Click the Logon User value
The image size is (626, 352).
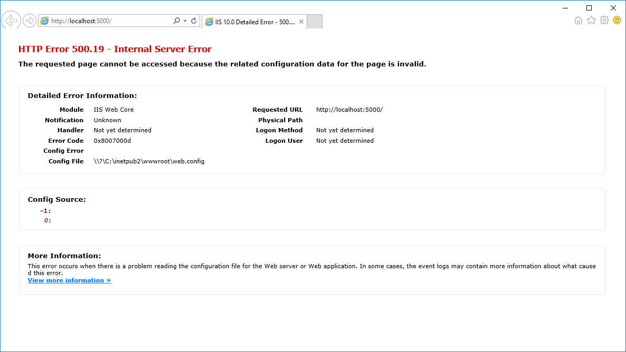(x=345, y=141)
